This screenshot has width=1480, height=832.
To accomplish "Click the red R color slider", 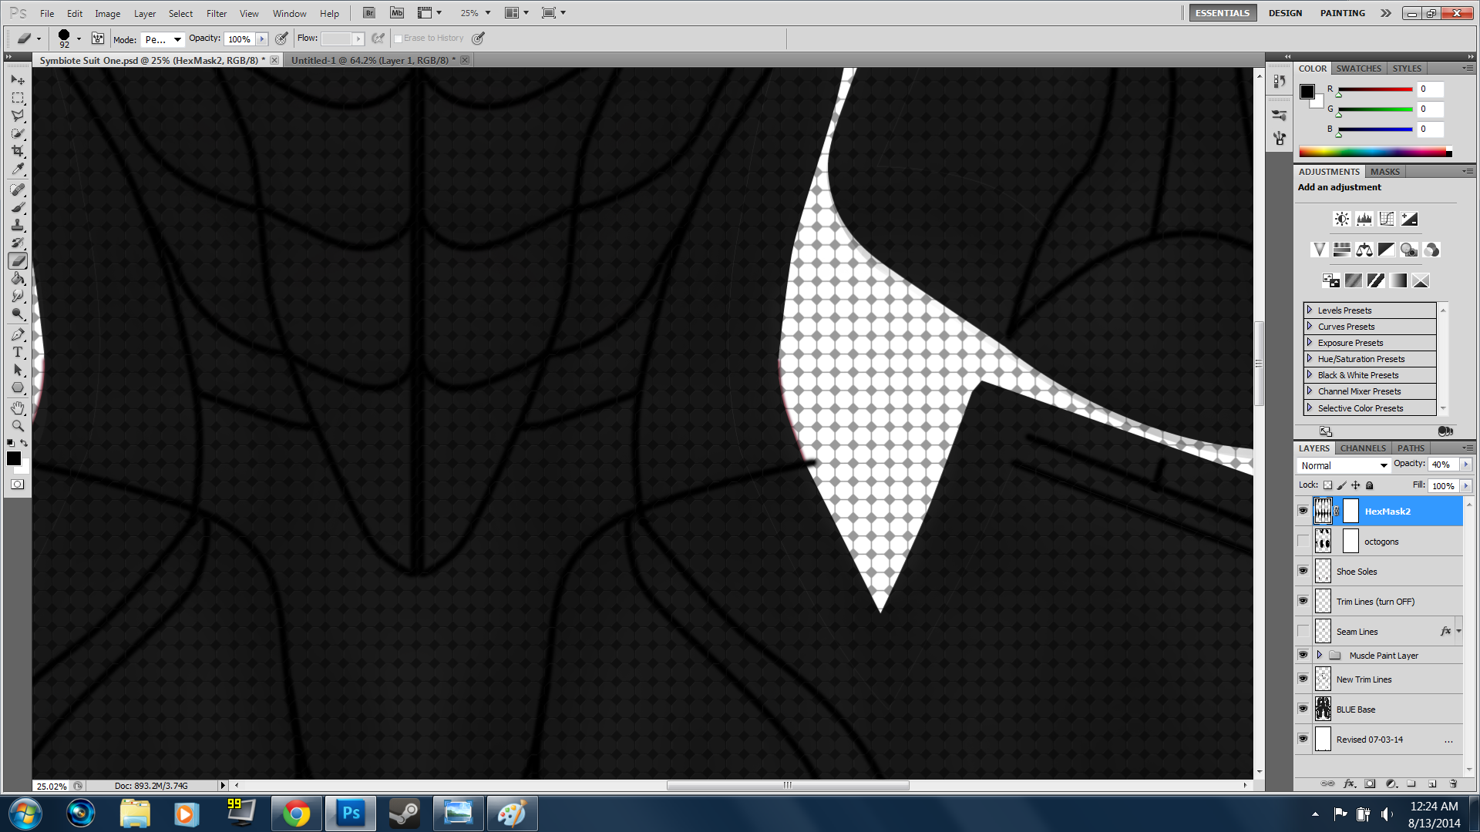I will (x=1375, y=89).
